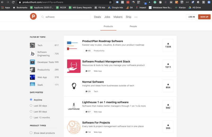The image size is (212, 137).
Task: Open the 37 comments button
Action: coord(88,71)
